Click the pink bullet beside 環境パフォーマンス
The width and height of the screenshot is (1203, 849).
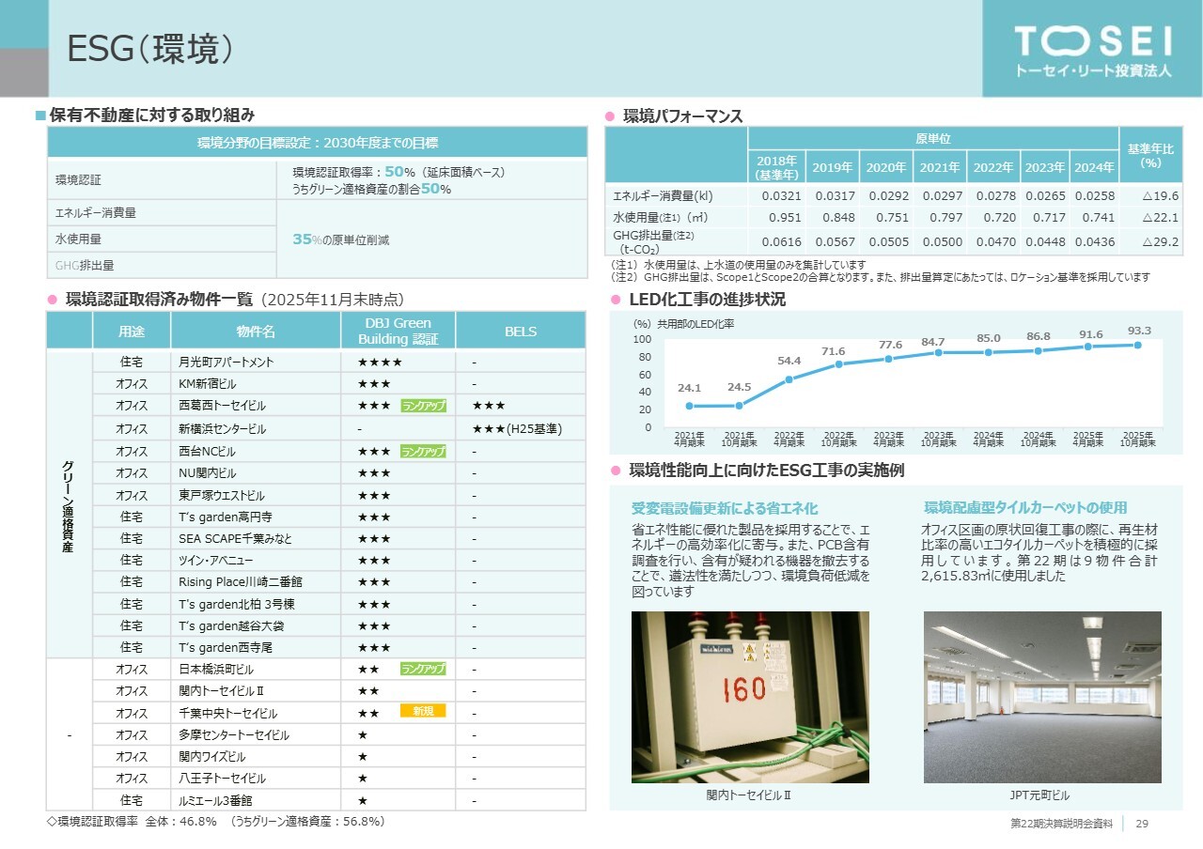point(609,116)
